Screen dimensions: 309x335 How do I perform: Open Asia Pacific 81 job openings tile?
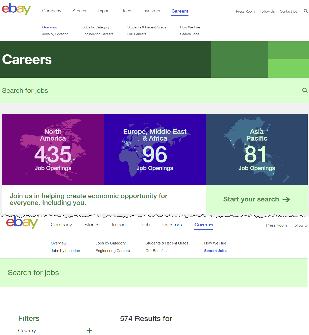click(257, 149)
